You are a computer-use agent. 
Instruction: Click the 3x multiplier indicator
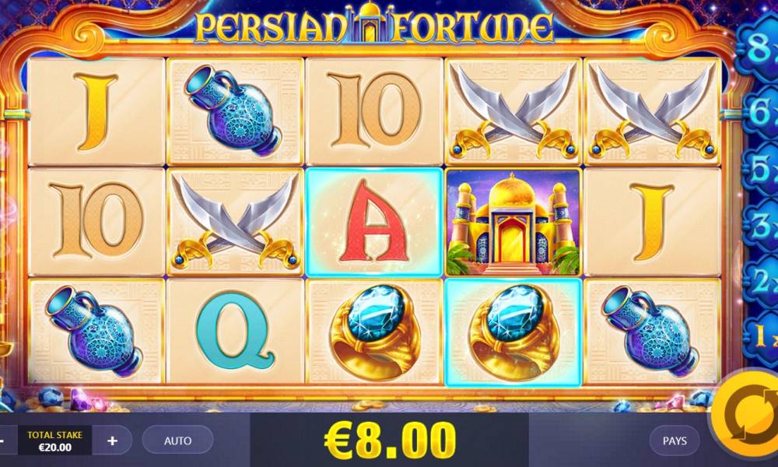tap(762, 226)
